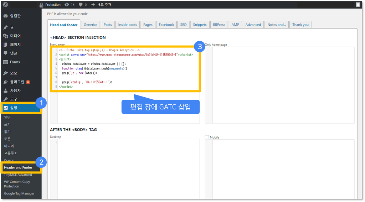Open the 쓰기 settings submenu
The image size is (365, 202).
(7, 124)
